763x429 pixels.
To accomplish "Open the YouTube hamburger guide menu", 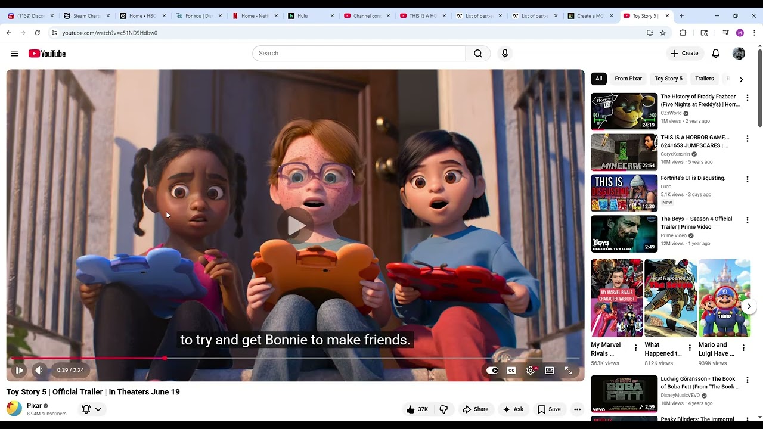I will coord(14,54).
